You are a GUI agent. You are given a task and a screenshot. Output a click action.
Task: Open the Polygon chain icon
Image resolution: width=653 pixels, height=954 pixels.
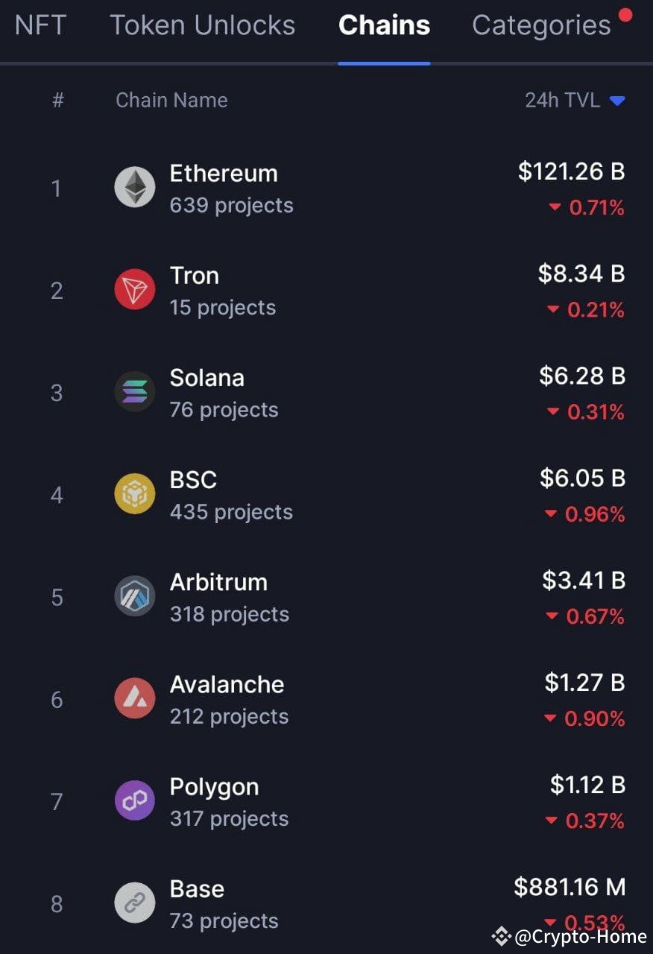click(x=134, y=800)
